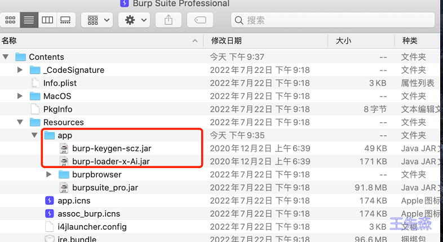Select the i4jlauncher.config file icon
Viewport: 443px width, 242px height.
[50, 227]
